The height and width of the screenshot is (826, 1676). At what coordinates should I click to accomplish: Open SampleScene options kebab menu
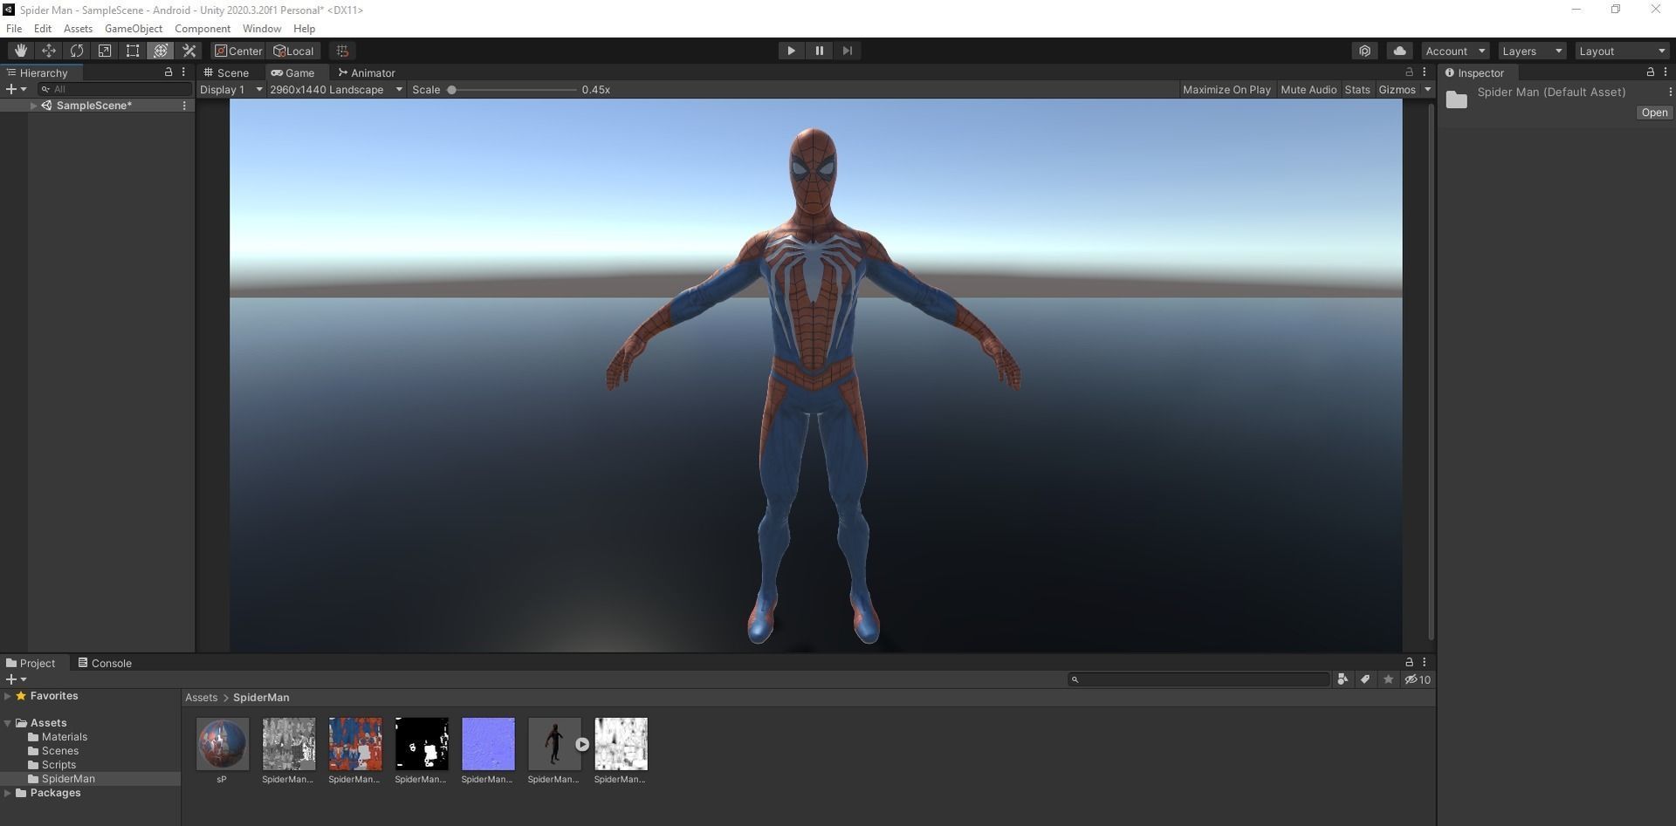[184, 106]
